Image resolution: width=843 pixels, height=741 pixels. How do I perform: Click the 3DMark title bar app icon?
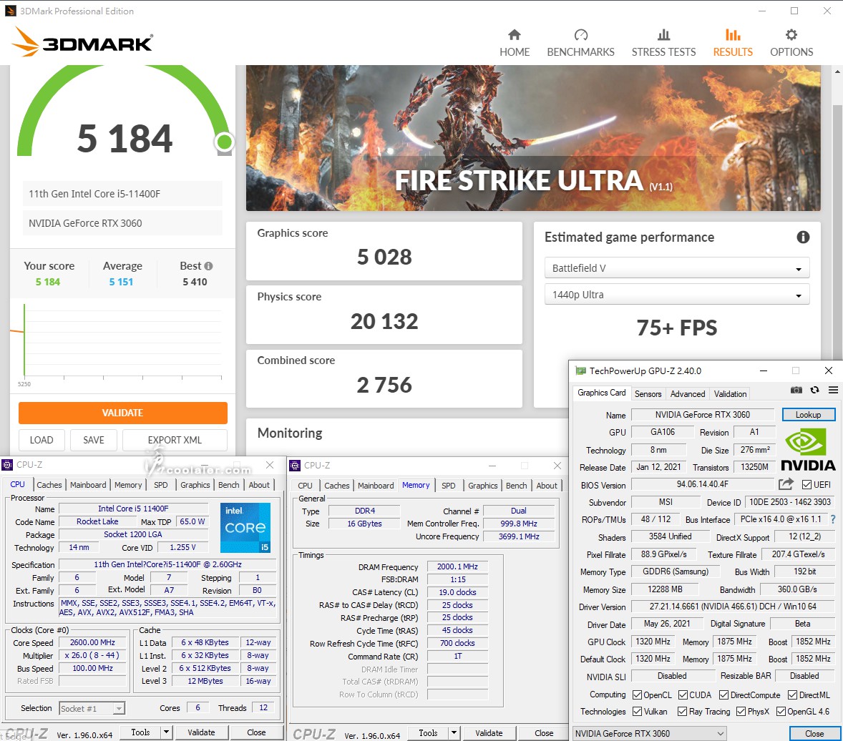coord(10,11)
